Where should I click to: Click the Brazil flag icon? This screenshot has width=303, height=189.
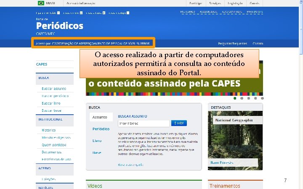point(41,3)
